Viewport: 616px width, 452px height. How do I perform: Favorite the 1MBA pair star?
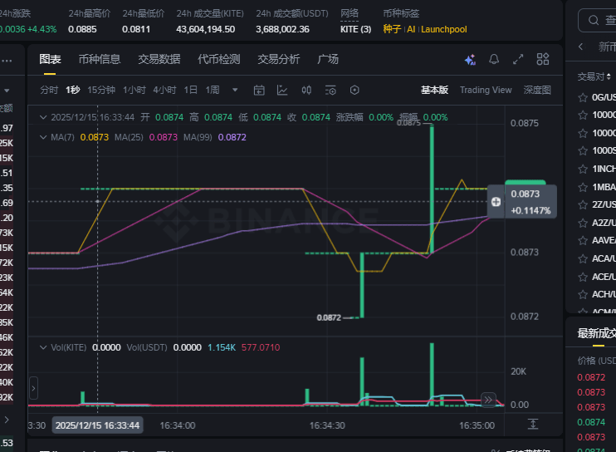click(583, 187)
